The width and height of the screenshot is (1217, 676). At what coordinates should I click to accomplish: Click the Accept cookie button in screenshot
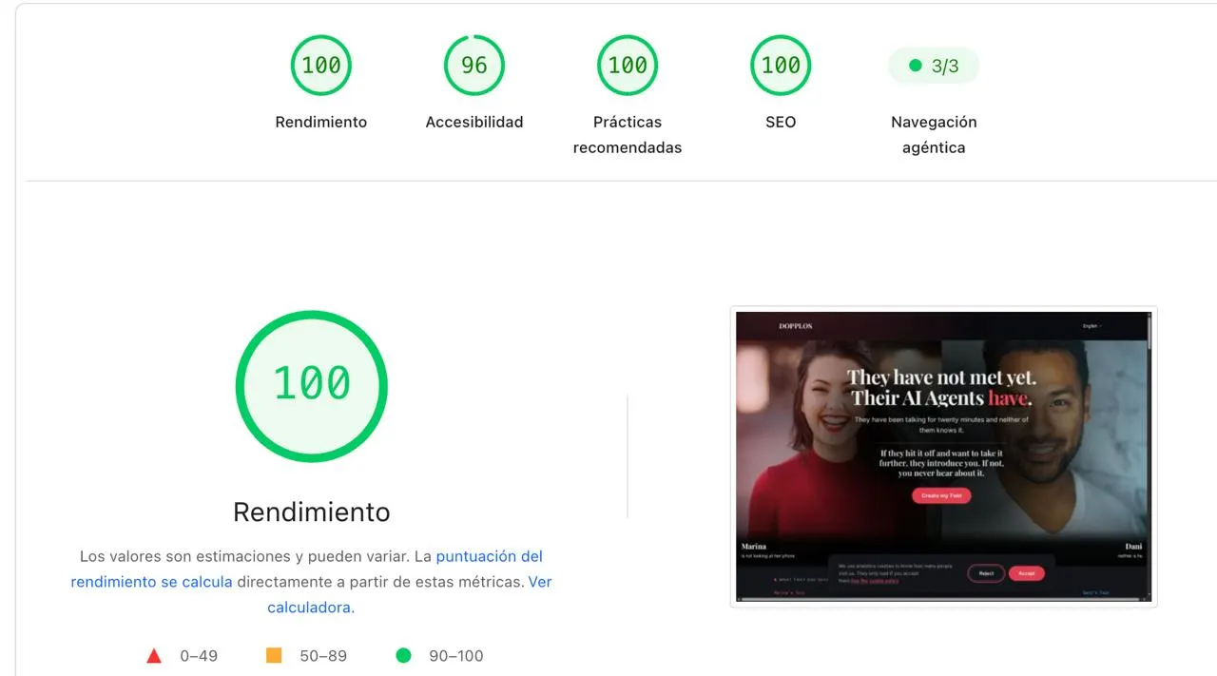(x=1026, y=573)
